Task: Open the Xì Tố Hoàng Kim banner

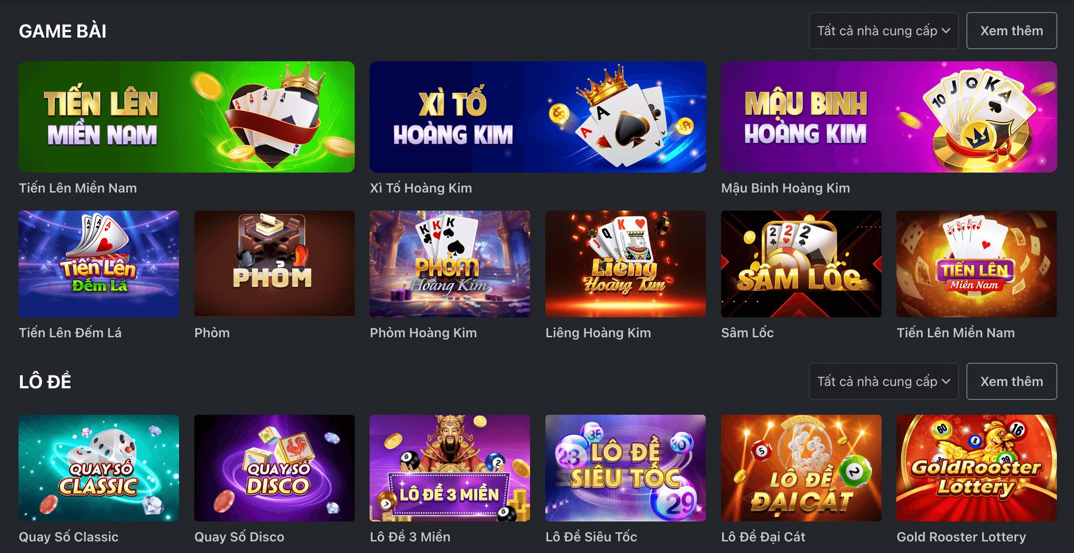Action: (537, 117)
